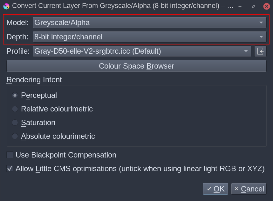273x201 pixels.
Task: Choose Saturation rendering intent
Action: (x=15, y=123)
